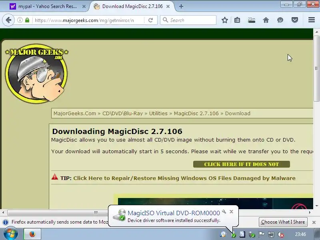Click the Show Desktop strip on taskbar

click(x=317, y=234)
